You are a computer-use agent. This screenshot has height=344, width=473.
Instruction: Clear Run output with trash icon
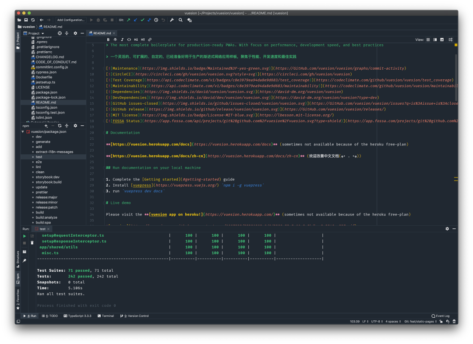[x=32, y=243]
